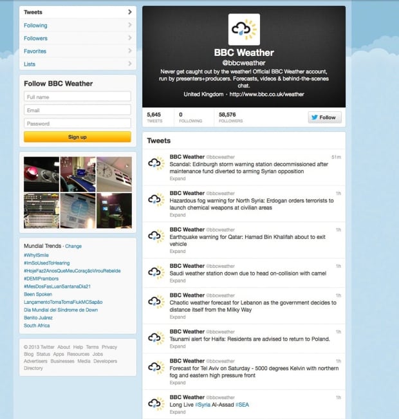Expand the Saudi weather station tweet
Image resolution: width=399 pixels, height=419 pixels.
pos(178,281)
